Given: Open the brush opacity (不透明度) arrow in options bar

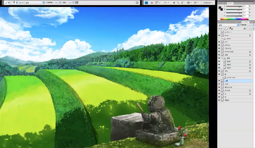Looking at the screenshot, I should [x=60, y=3].
